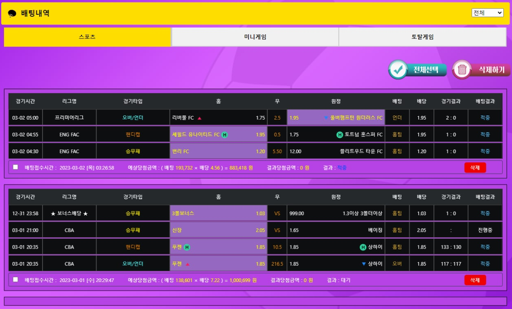The width and height of the screenshot is (512, 309).
Task: Open the 전체 filter dropdown
Action: coord(487,13)
